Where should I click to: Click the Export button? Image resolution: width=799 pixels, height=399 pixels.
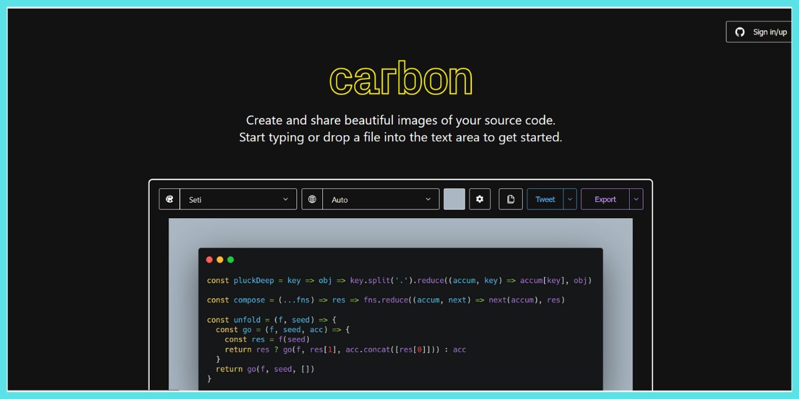pyautogui.click(x=605, y=199)
